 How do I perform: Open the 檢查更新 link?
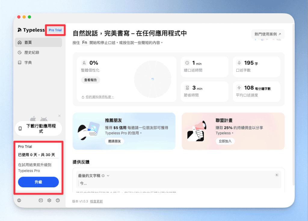[96, 201]
